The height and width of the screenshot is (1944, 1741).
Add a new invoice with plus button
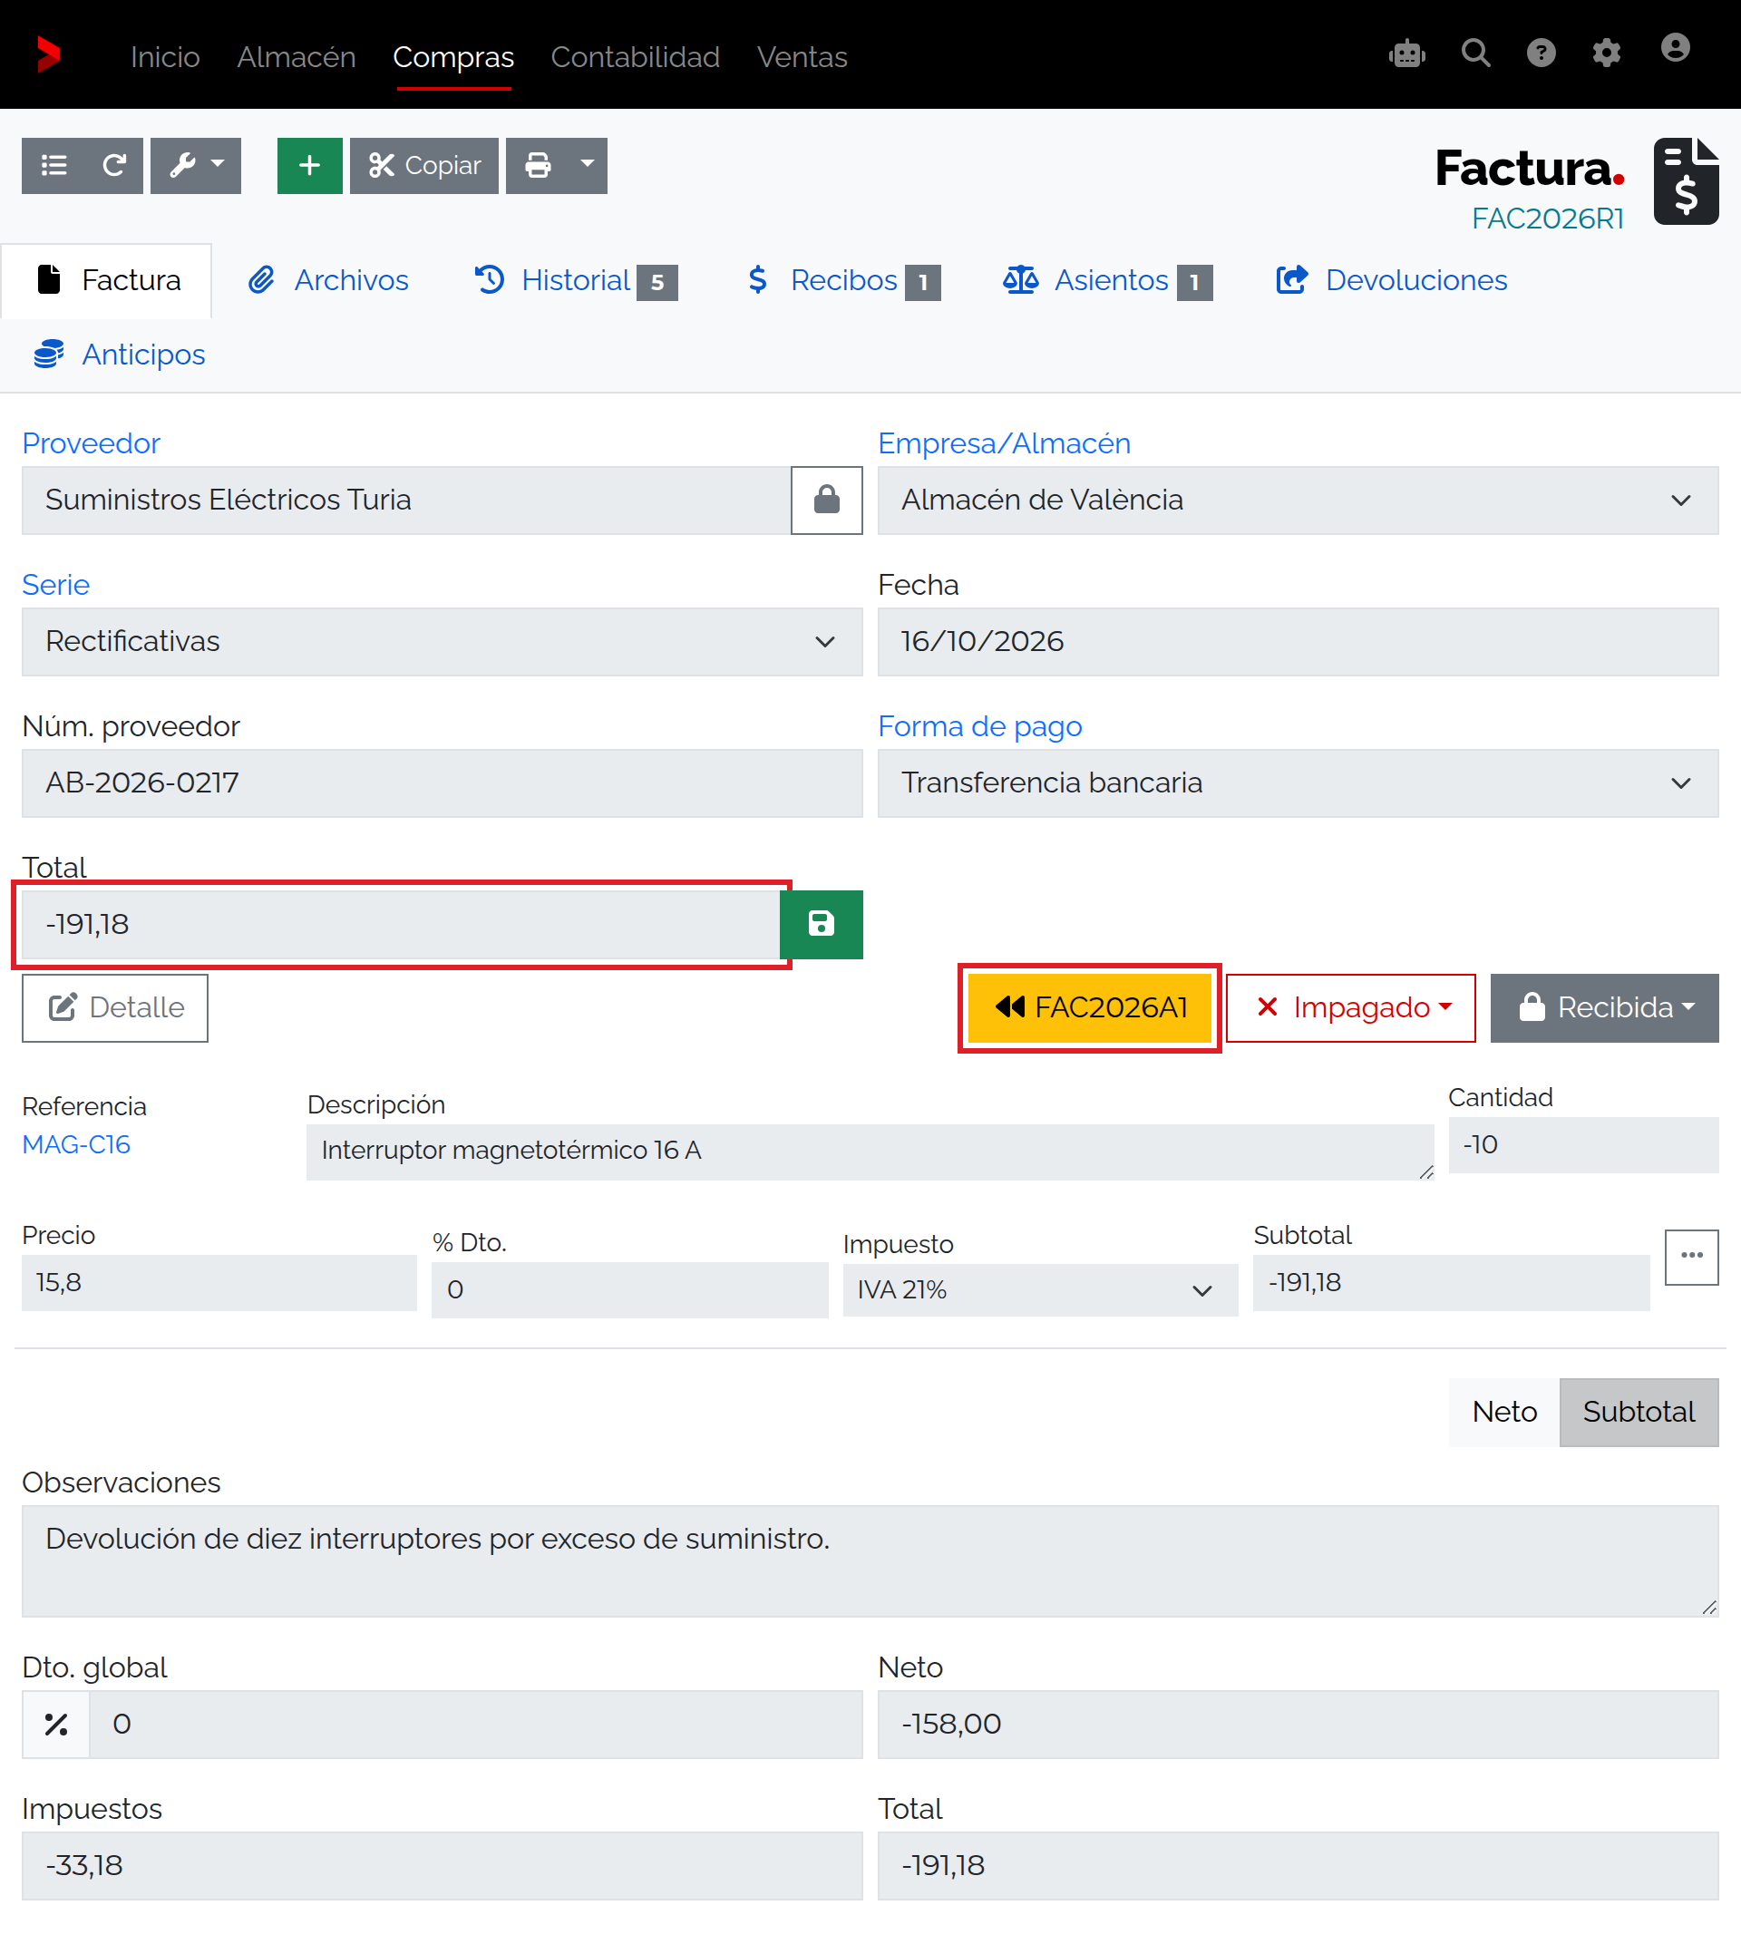click(309, 166)
